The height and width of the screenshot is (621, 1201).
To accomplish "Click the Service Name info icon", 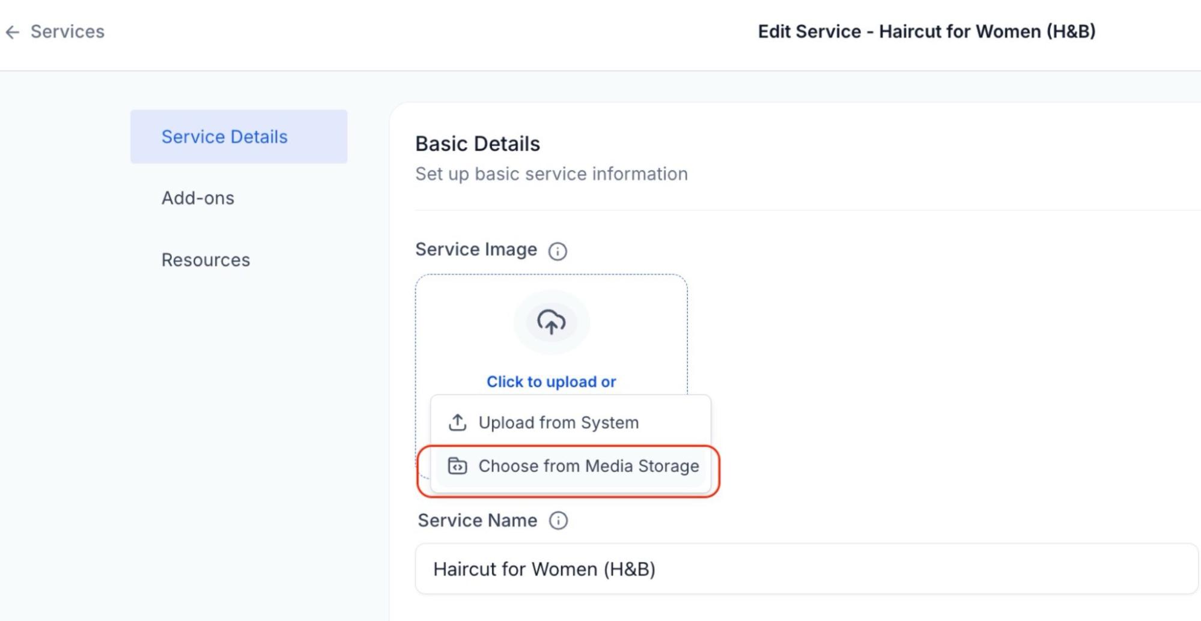I will point(558,521).
